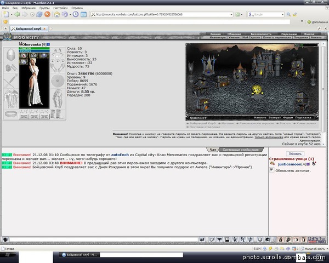Select the Бойцовский клуб browser tab

coord(29,28)
